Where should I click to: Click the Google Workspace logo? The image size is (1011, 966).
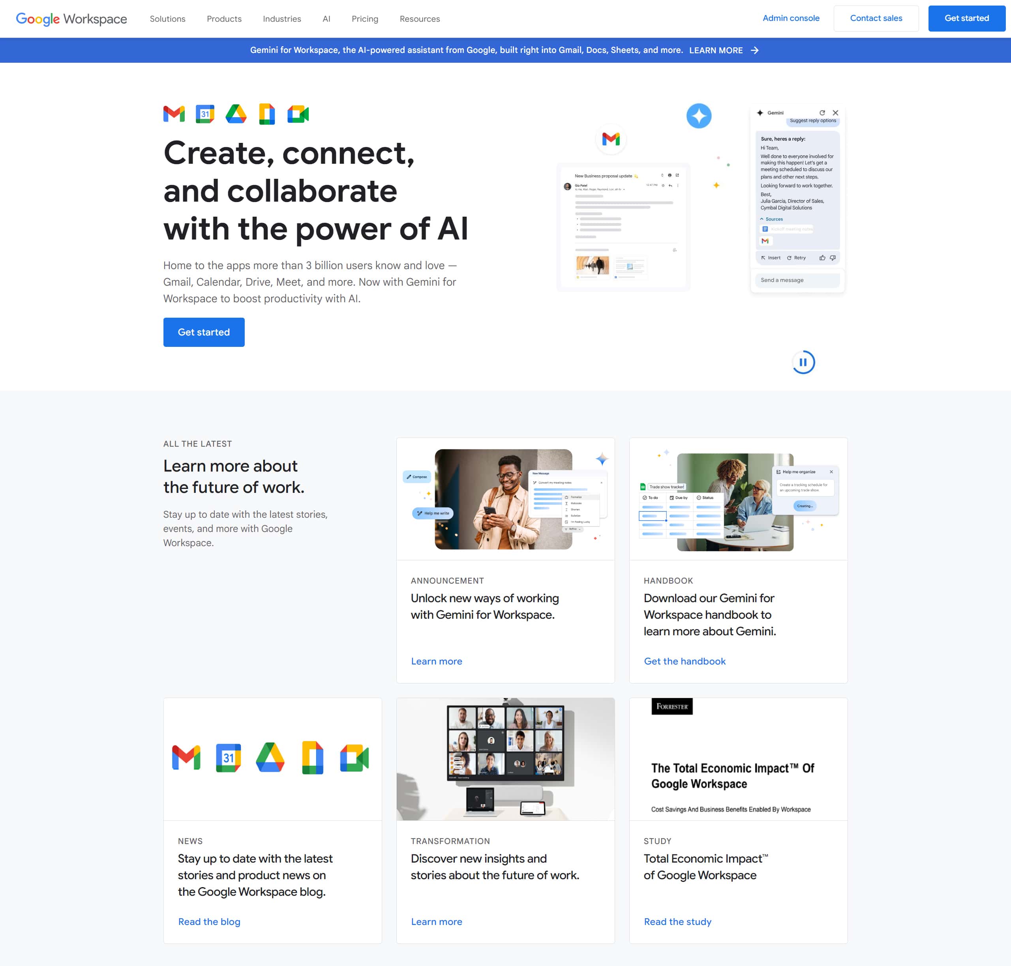71,19
